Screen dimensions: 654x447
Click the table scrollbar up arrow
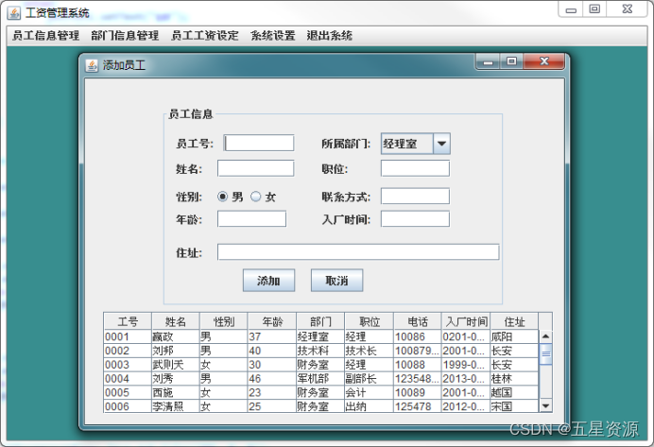545,336
